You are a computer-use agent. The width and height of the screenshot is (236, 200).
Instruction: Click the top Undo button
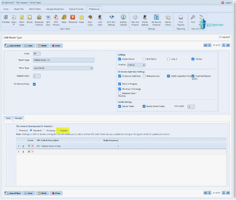click(42, 46)
